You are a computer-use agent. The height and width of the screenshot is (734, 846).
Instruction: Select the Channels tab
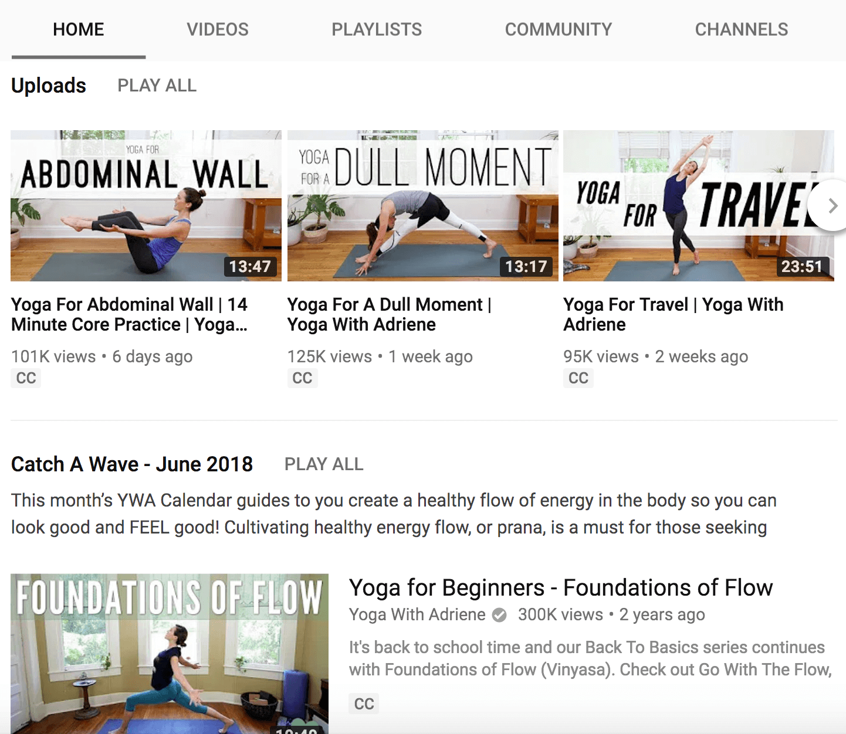[x=742, y=29]
